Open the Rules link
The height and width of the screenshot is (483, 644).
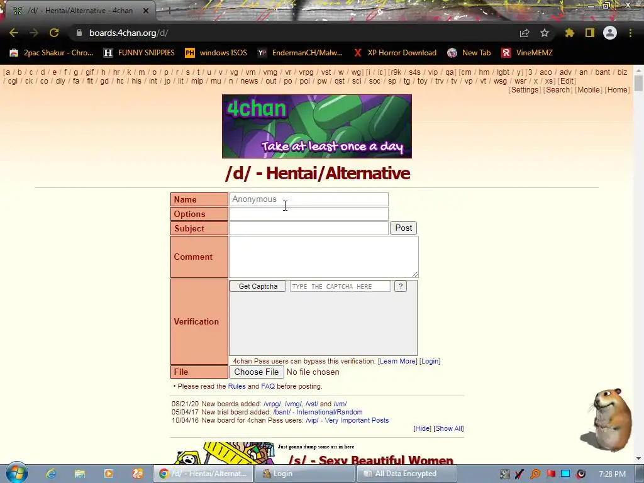(x=236, y=386)
